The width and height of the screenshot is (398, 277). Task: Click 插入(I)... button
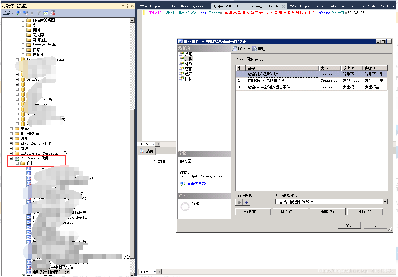coord(290,212)
